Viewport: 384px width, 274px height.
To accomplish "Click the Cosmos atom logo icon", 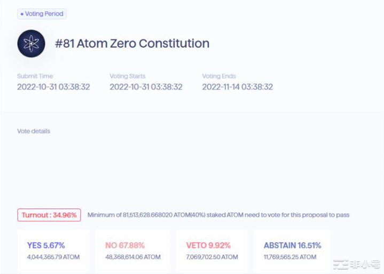I will [x=31, y=44].
